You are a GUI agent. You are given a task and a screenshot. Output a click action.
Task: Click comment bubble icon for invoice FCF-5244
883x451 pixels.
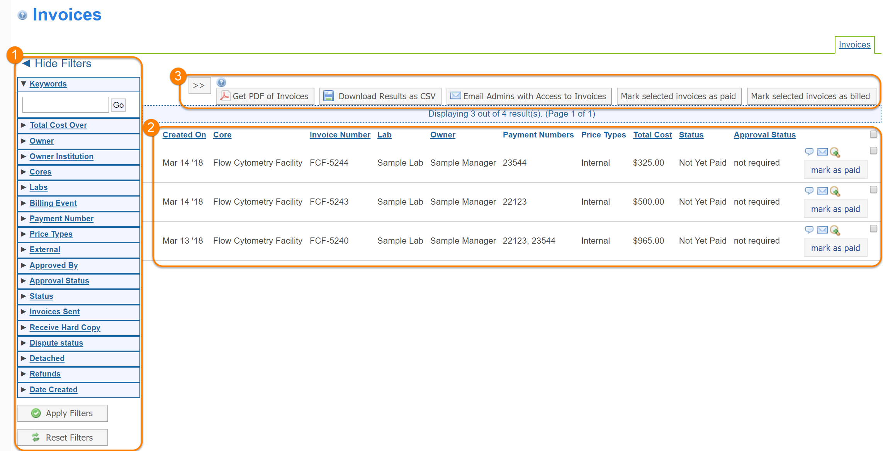(x=809, y=151)
